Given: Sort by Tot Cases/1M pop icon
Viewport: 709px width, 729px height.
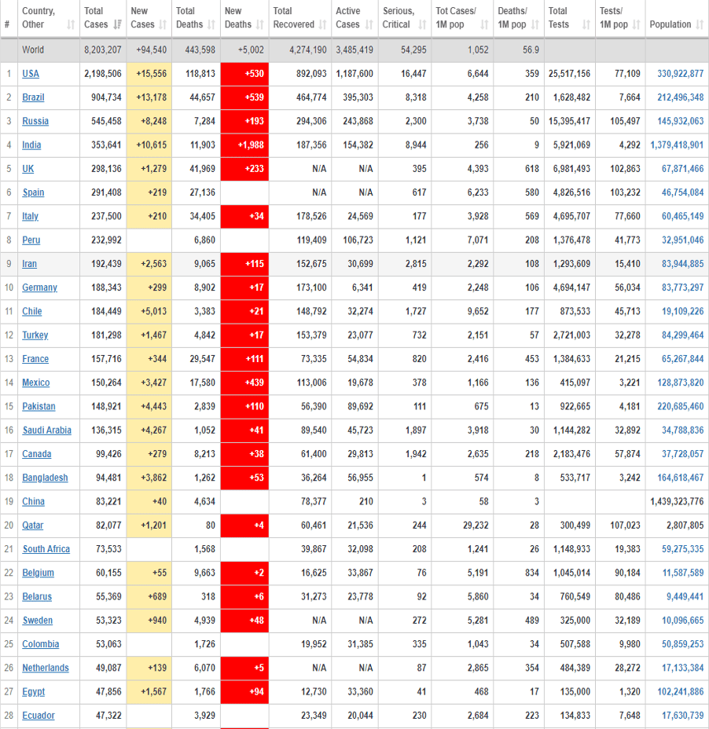Looking at the screenshot, I should point(485,24).
